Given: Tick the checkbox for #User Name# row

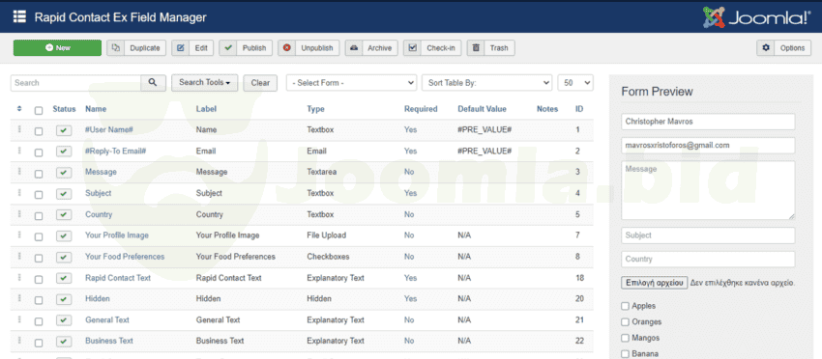Looking at the screenshot, I should tap(39, 131).
